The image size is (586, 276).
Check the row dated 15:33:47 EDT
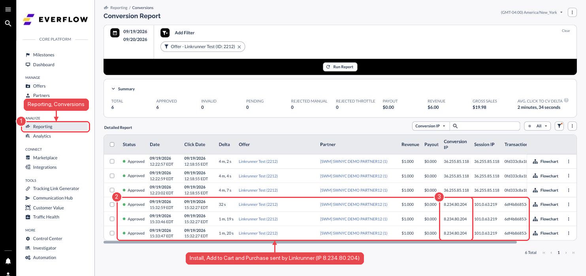[x=112, y=233]
